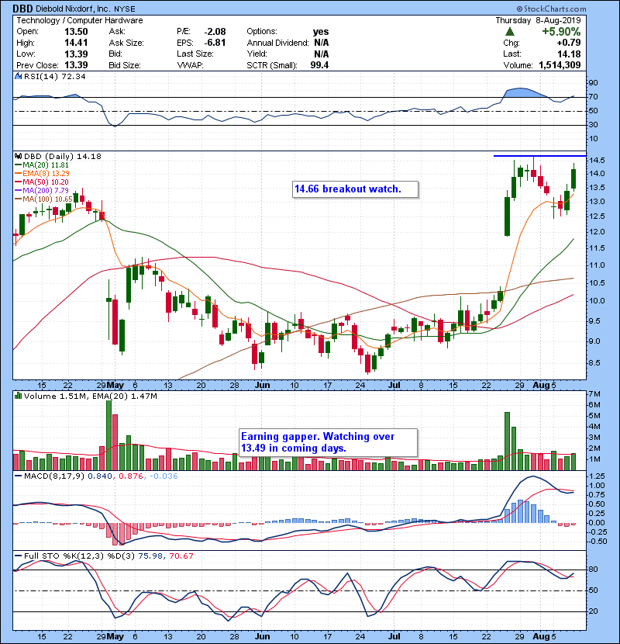Click the DBD (Daily) 14.18 chart label
The width and height of the screenshot is (620, 644).
(62, 156)
